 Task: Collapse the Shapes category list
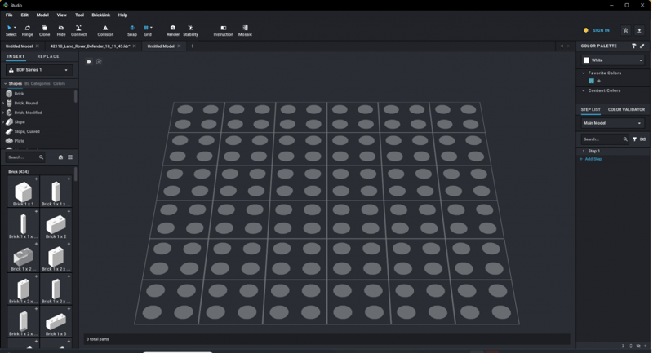click(x=6, y=84)
